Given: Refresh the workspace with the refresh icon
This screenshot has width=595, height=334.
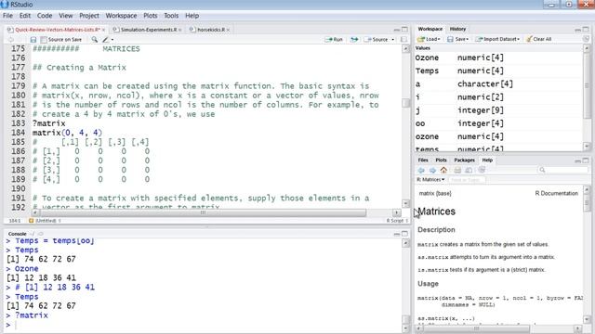Looking at the screenshot, I should (586, 39).
